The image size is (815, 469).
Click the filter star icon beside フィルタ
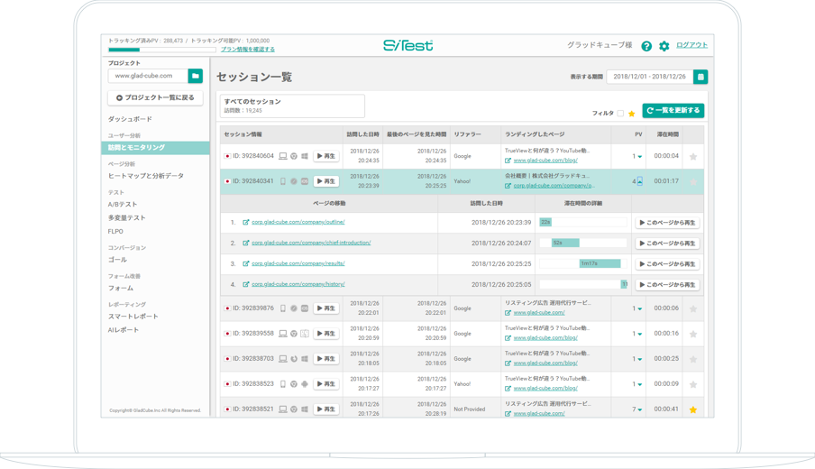pos(632,114)
